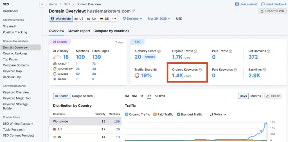The height and width of the screenshot is (142, 288).
Task: Click the AI Visibility gauge icon
Action: point(57,57)
